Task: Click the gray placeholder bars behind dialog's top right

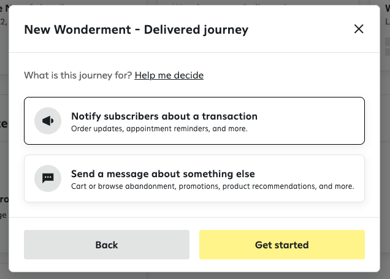Action: (388, 47)
